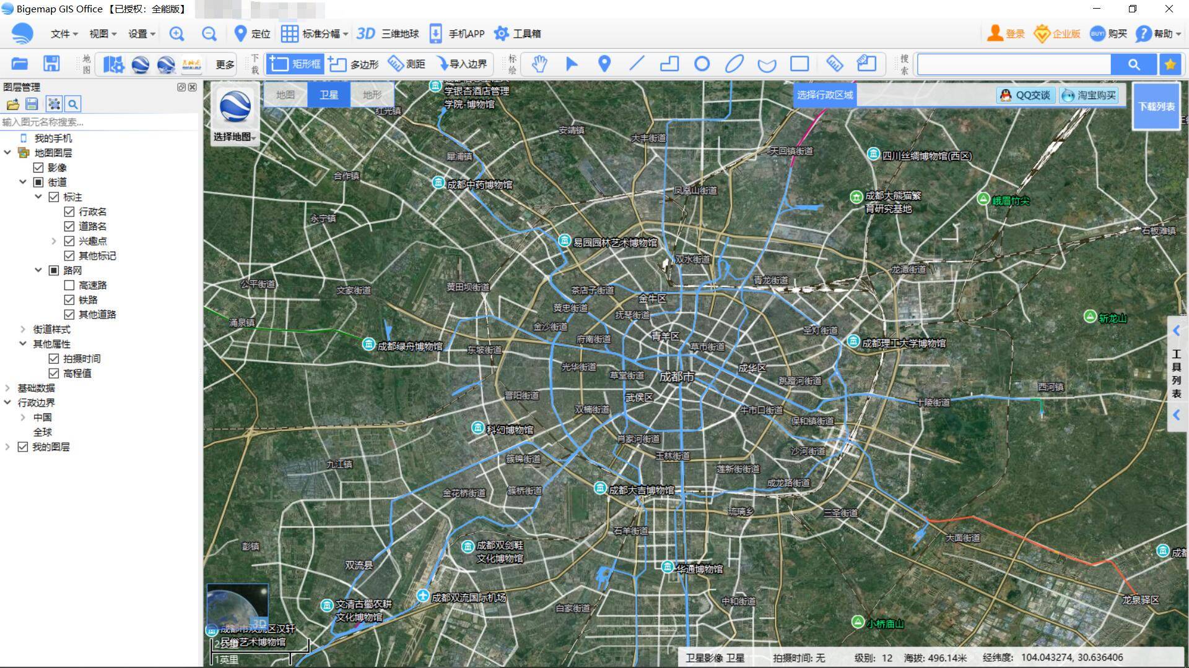Expand the 基础数据 tree node
This screenshot has width=1189, height=668.
(x=7, y=388)
